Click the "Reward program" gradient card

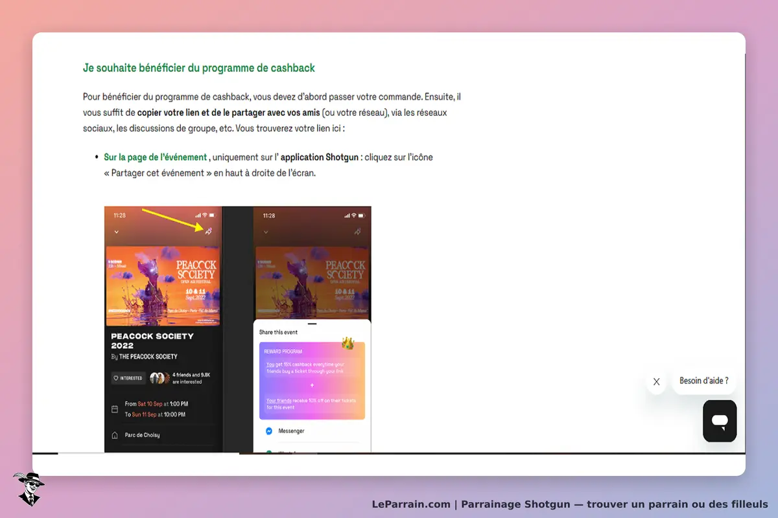click(x=312, y=381)
